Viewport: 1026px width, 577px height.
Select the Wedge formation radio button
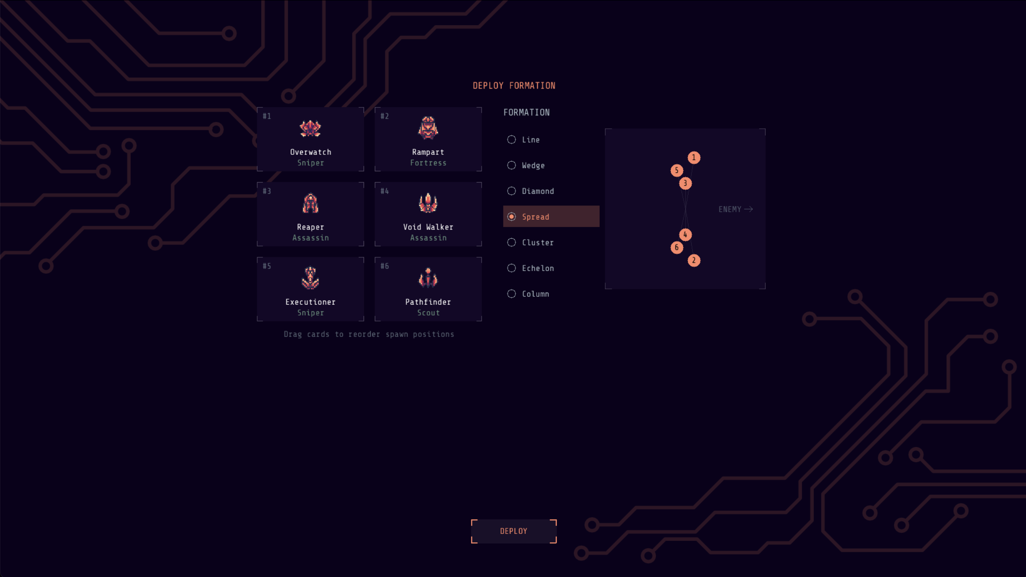coord(511,165)
